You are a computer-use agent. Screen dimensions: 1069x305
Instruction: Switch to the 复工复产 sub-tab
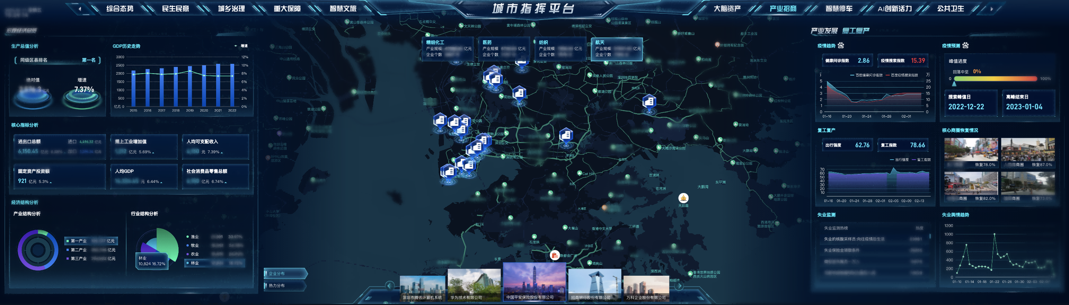856,31
